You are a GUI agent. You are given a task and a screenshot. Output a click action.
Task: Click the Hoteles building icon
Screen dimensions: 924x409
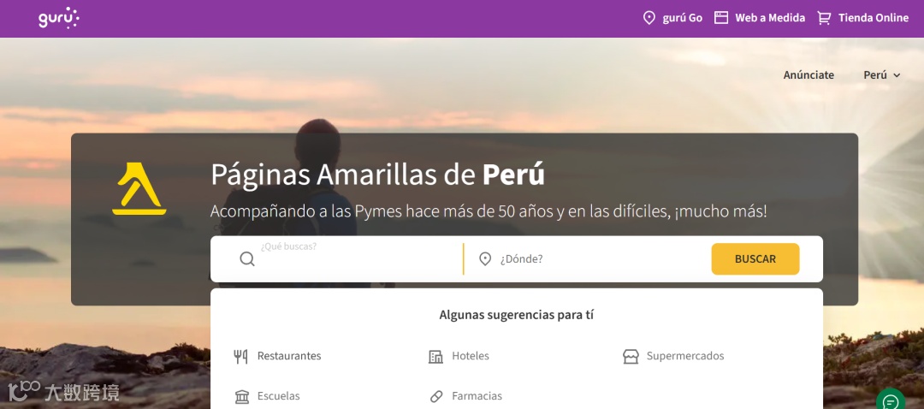(435, 356)
